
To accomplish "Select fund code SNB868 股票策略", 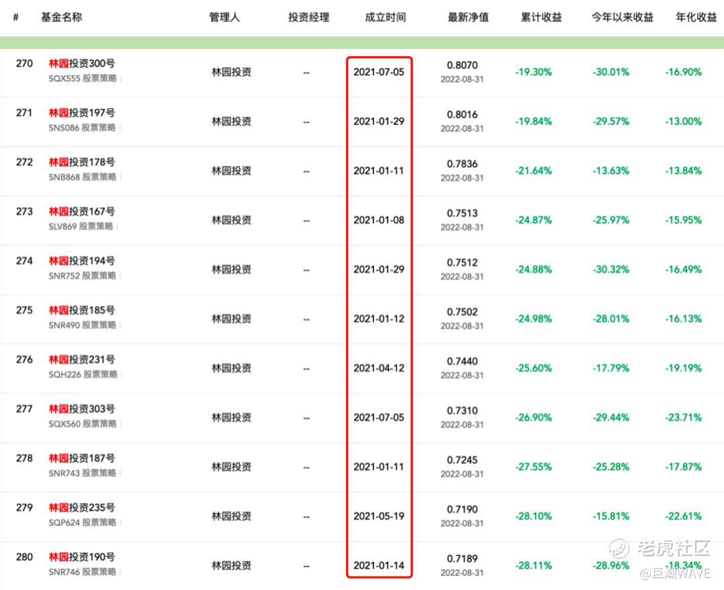I will [x=82, y=178].
